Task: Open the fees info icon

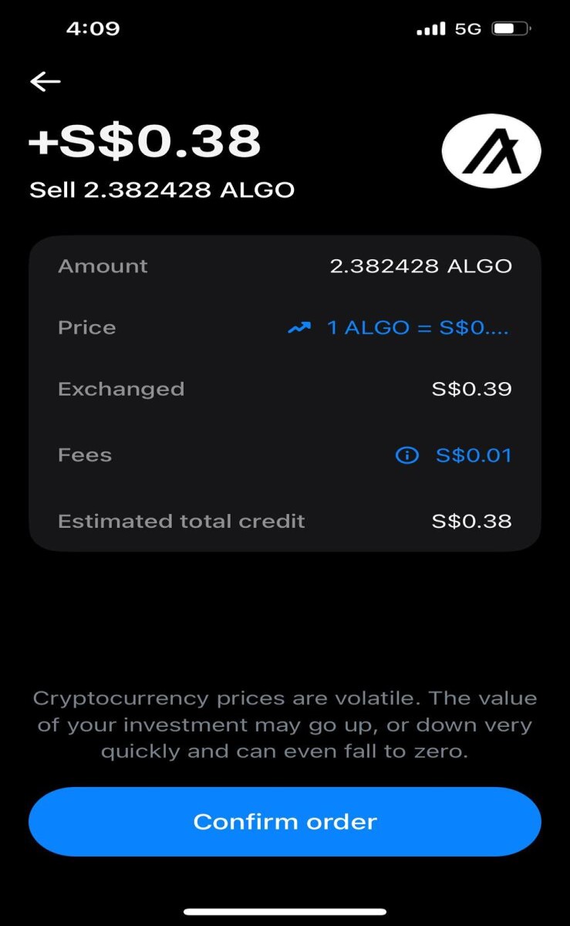Action: (406, 455)
